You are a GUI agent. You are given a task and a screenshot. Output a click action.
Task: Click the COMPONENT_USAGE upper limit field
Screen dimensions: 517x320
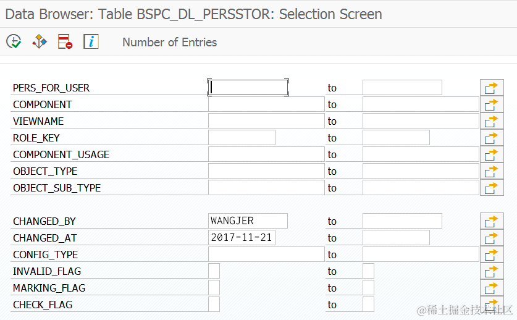[x=421, y=154]
